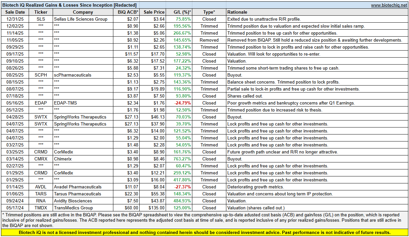Click the Type* column header

click(x=209, y=12)
